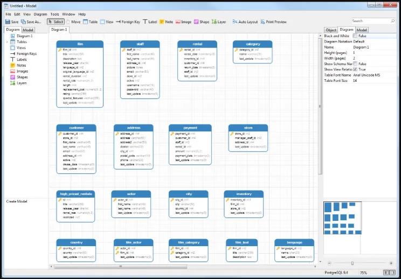Select the staff table header

coord(140,44)
